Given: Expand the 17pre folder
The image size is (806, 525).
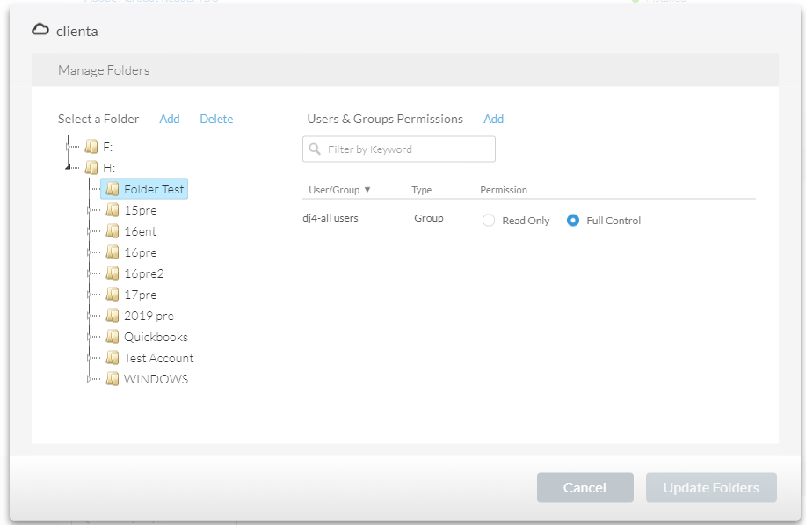Looking at the screenshot, I should 89,295.
